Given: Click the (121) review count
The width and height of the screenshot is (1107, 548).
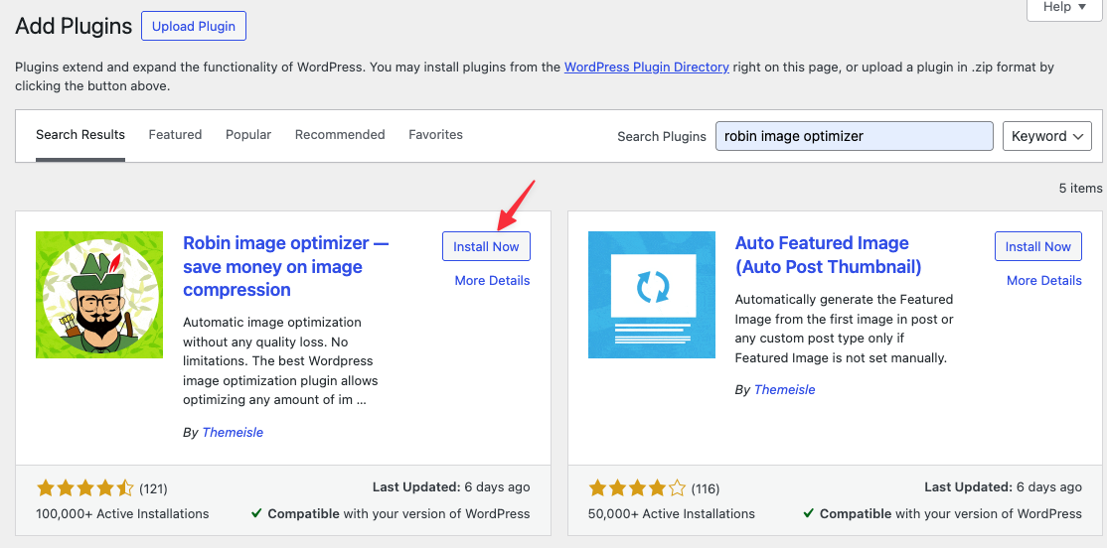Looking at the screenshot, I should click(153, 488).
